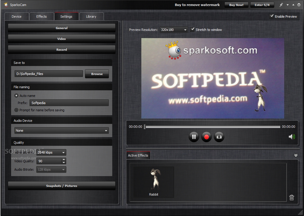
Task: Open the title bar dropdown arrow menu
Action: pos(288,5)
